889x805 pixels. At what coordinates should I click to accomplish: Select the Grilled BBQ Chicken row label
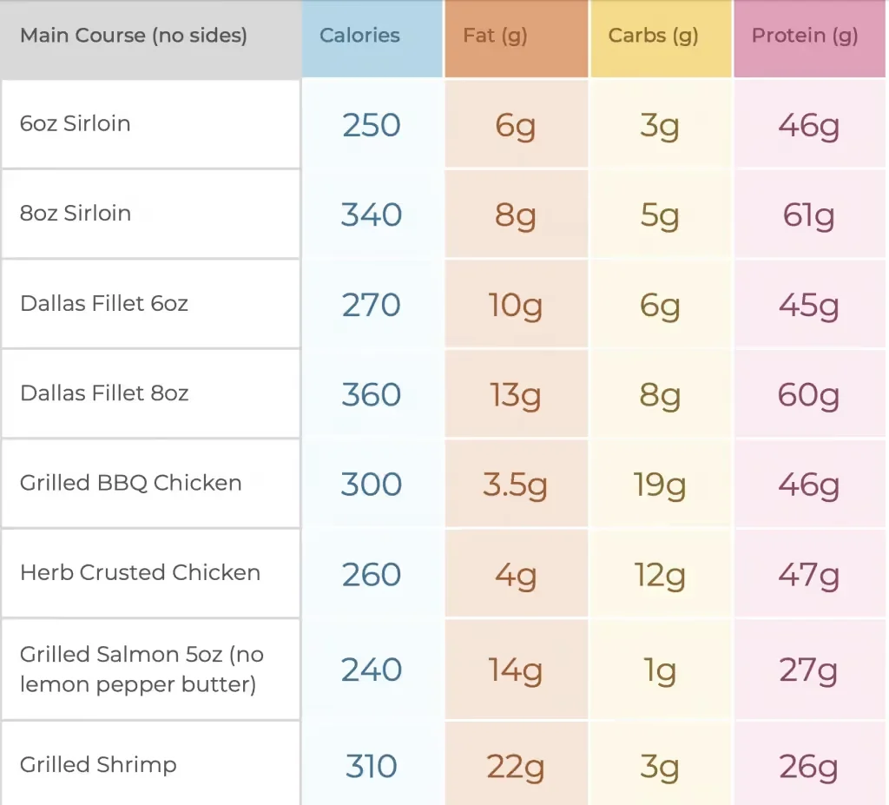click(131, 483)
